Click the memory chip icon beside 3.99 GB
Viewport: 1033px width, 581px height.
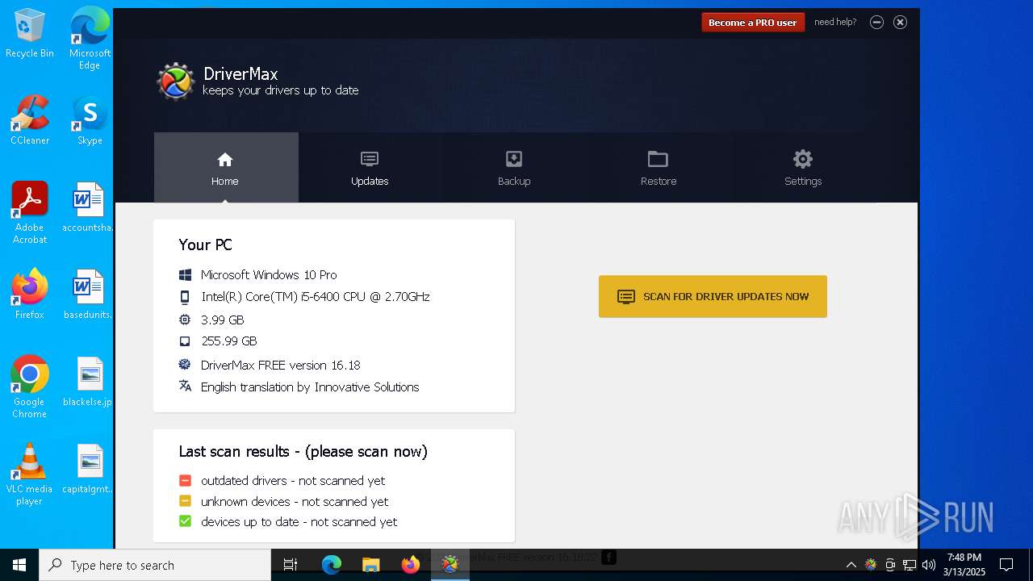185,320
